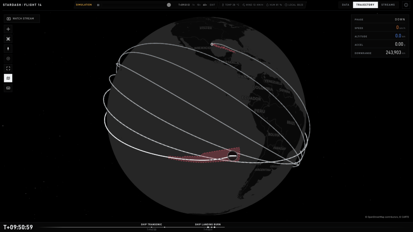Open the info icon at top right
The width and height of the screenshot is (413, 232).
click(406, 5)
